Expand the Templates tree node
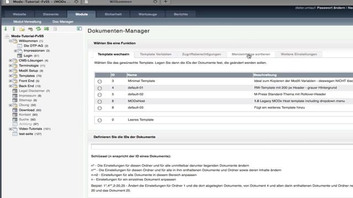This screenshot has width=353, height=198. (x=10, y=76)
